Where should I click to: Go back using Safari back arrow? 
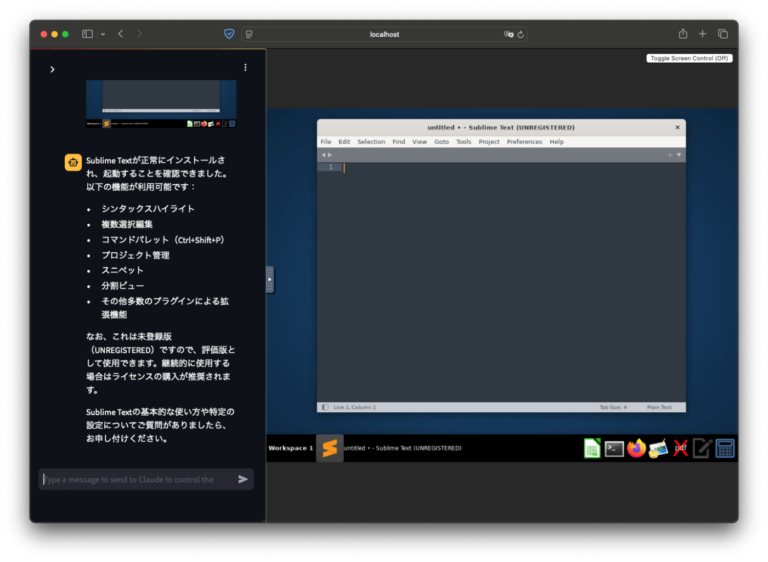click(x=121, y=34)
